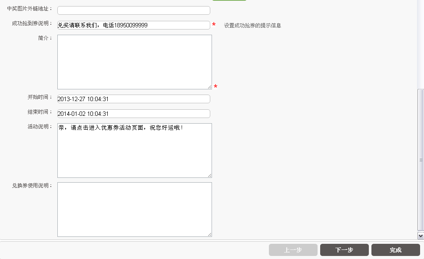Click the 活动说明 textarea resize grip
This screenshot has width=424, height=259.
[209, 175]
